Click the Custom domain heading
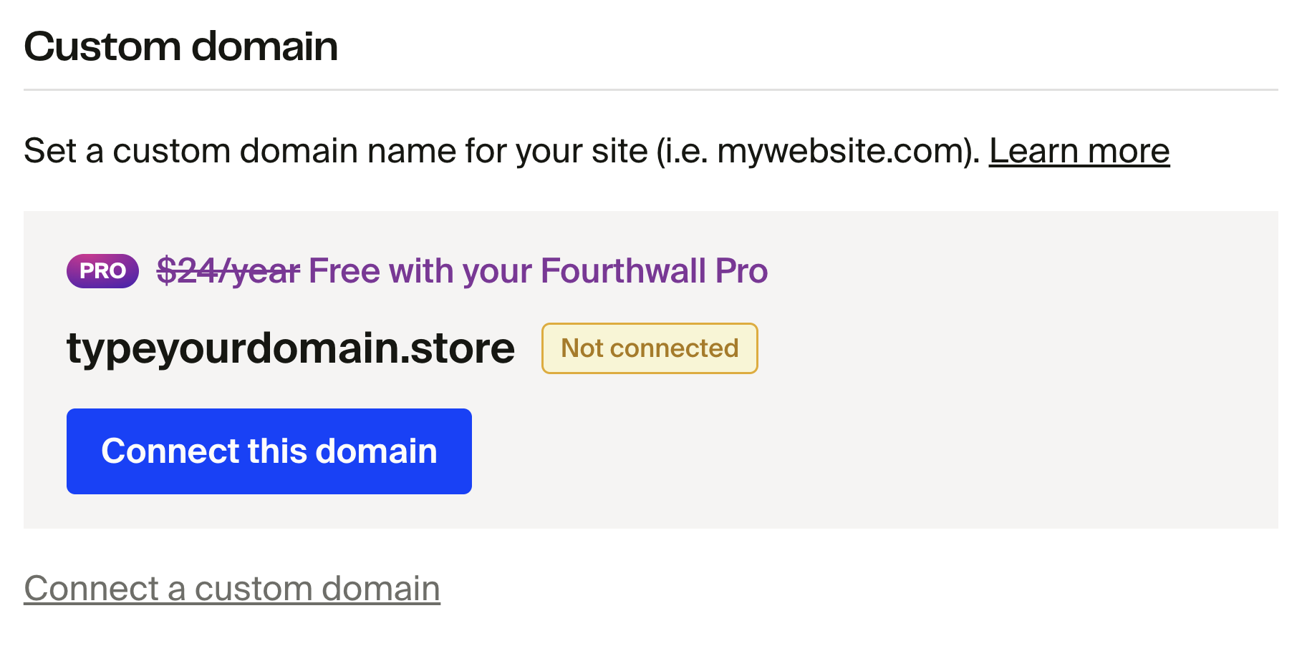The height and width of the screenshot is (671, 1302). (180, 46)
